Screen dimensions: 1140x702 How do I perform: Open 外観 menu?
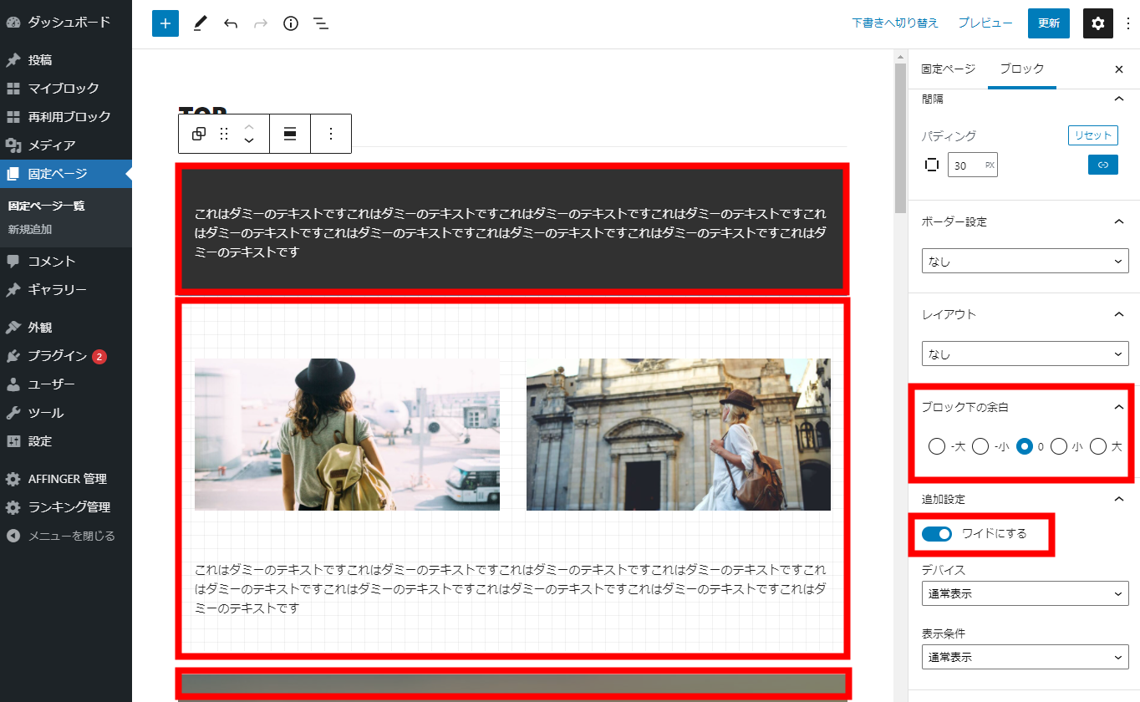[66, 328]
